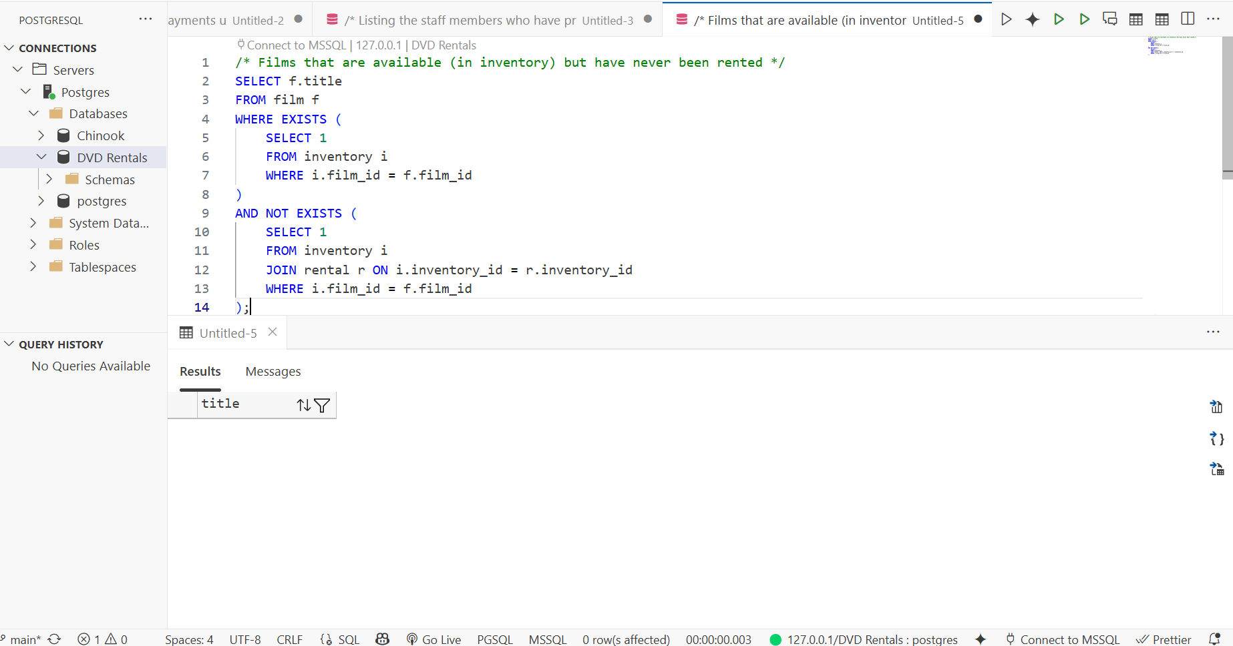Click the green run icon beside the chat icon

1085,19
